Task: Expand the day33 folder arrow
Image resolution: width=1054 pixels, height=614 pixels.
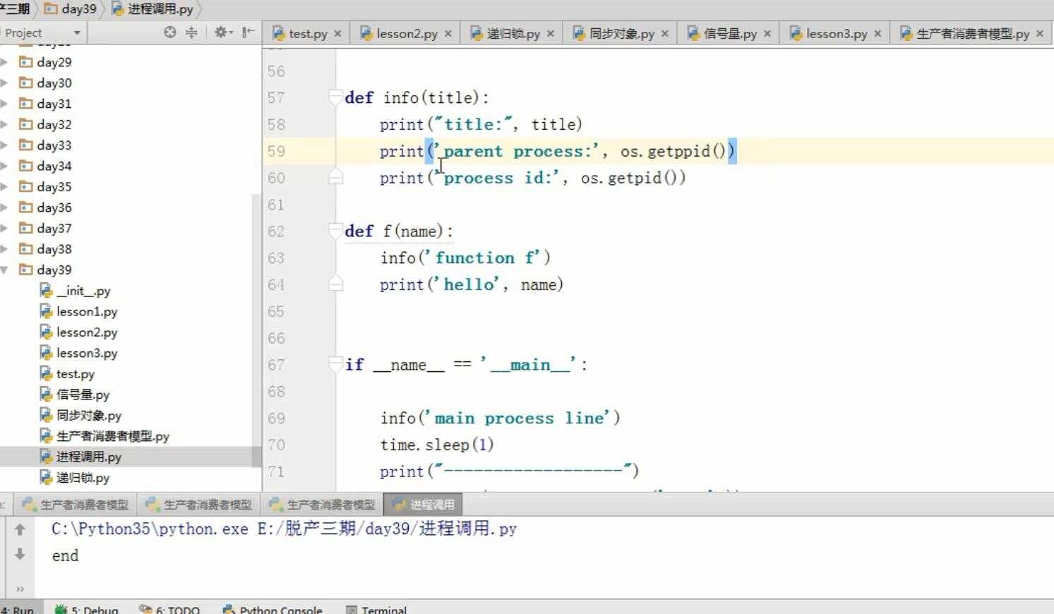Action: pyautogui.click(x=4, y=145)
